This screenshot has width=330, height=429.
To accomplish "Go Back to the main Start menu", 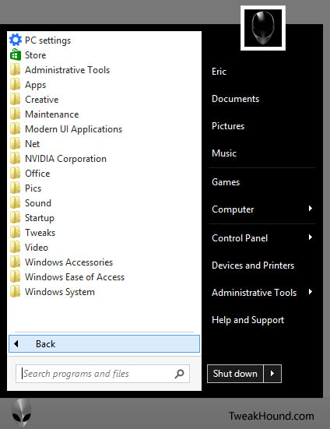I will coord(104,343).
